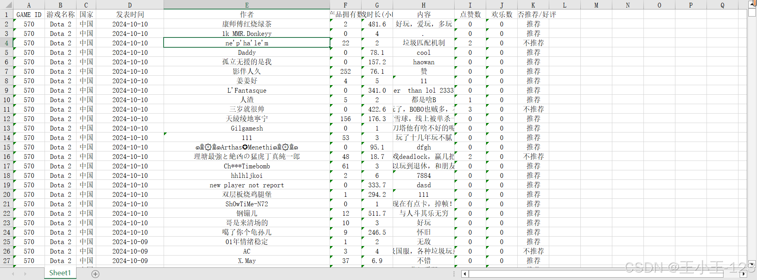Select '不推荐' cell in row 26
The width and height of the screenshot is (757, 280).
533,251
